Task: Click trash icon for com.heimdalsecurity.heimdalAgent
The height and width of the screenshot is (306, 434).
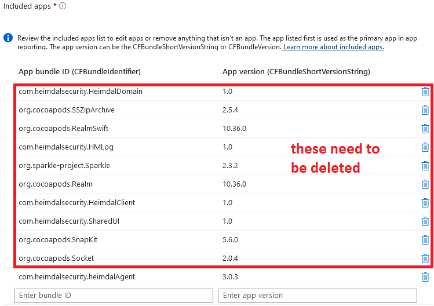Action: [425, 277]
